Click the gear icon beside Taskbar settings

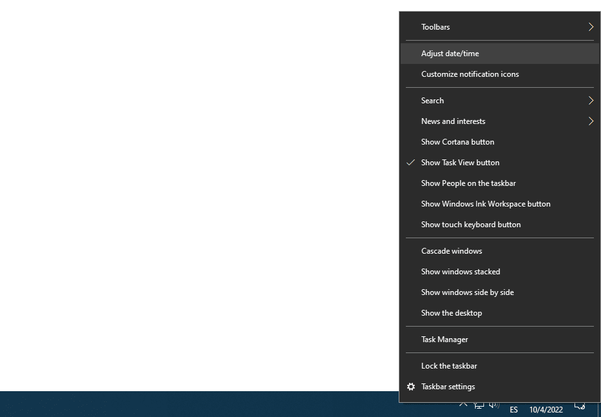pyautogui.click(x=411, y=386)
